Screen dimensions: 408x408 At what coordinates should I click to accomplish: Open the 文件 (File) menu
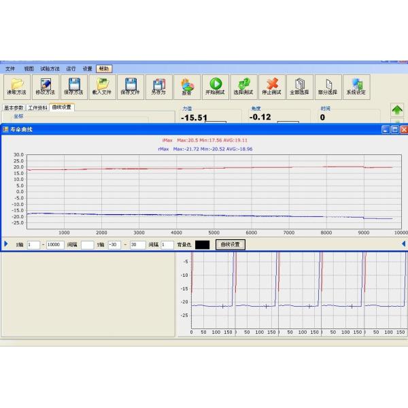10,69
